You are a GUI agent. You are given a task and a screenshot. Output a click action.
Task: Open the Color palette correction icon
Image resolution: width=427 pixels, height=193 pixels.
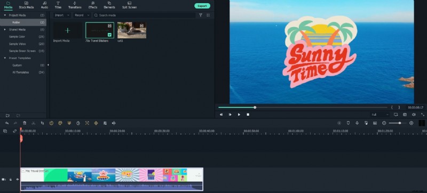60,123
